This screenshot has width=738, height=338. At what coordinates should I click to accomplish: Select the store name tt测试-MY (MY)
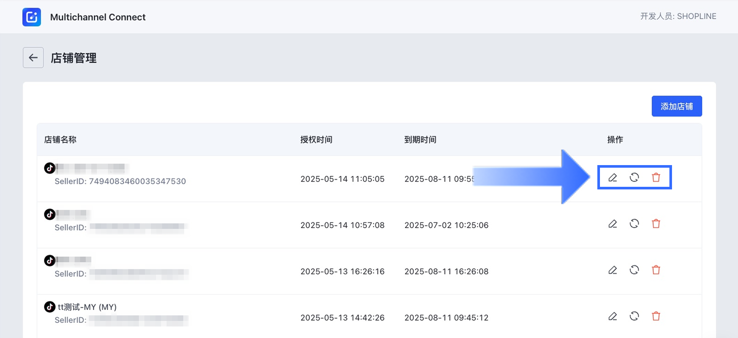tap(87, 307)
